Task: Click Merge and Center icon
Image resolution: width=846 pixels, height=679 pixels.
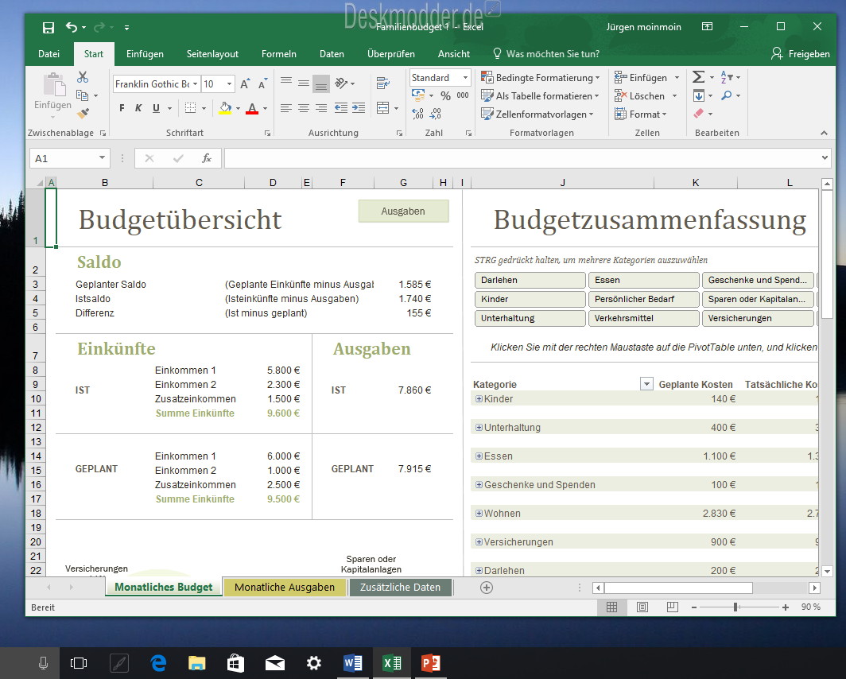Action: pyautogui.click(x=383, y=108)
